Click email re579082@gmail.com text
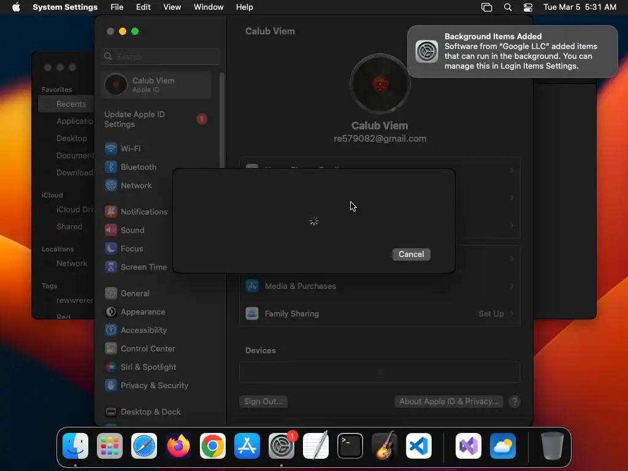The height and width of the screenshot is (471, 628). 380,139
